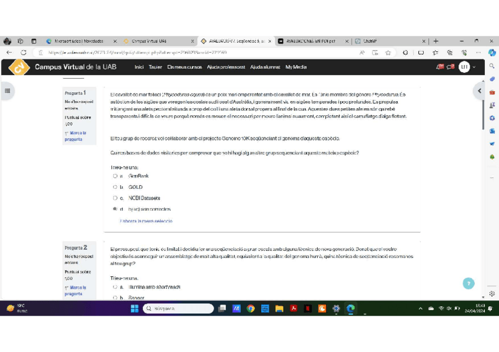
Task: Open the Collections icon
Action: 450,53
